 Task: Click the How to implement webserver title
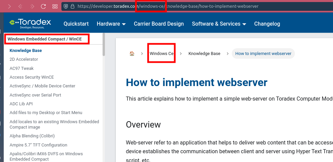[x=196, y=82]
